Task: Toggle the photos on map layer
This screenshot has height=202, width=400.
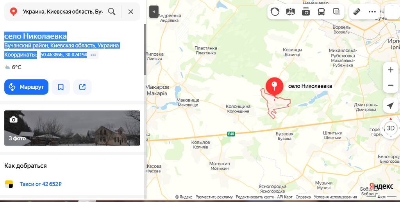Action: (305, 12)
